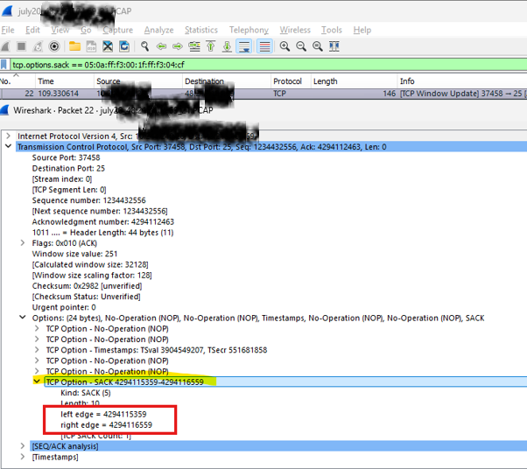Expand Internet Protocol Version 4 node
This screenshot has height=469, width=527.
[9, 136]
